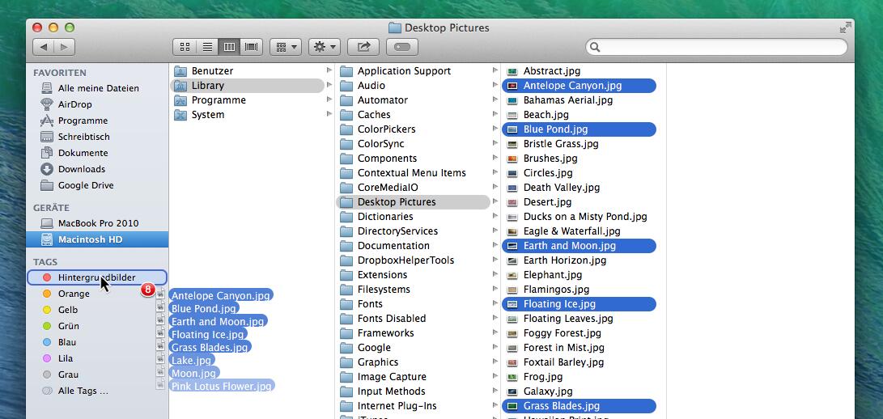Image resolution: width=883 pixels, height=419 pixels.
Task: Open the Library folder in first column
Action: click(247, 86)
